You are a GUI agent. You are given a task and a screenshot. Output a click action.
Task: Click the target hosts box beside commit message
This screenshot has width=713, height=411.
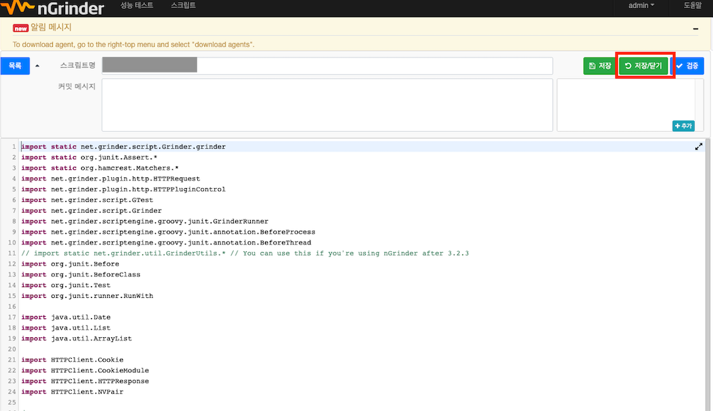pyautogui.click(x=626, y=105)
